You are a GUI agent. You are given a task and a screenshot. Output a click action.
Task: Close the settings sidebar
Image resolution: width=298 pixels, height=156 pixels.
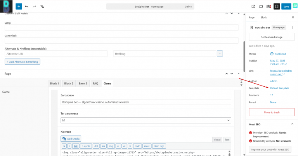pyautogui.click(x=293, y=17)
